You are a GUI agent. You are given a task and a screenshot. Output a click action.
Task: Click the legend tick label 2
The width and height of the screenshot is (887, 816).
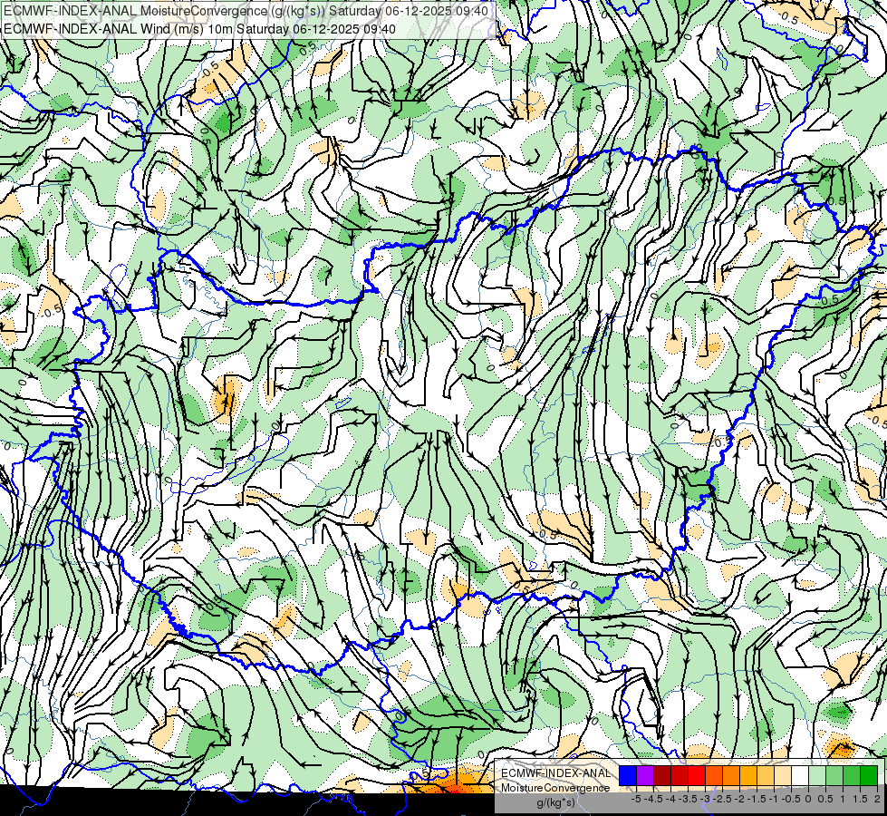point(877,799)
